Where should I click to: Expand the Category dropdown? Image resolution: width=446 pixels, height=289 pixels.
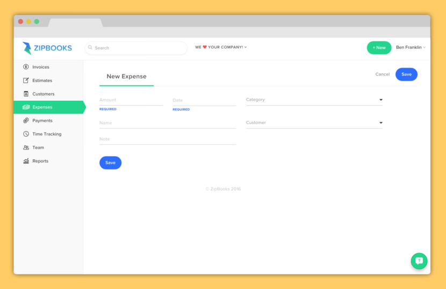[x=314, y=100]
